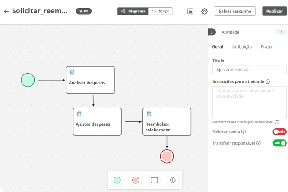Click the Salvar rascunho button

[x=235, y=11]
